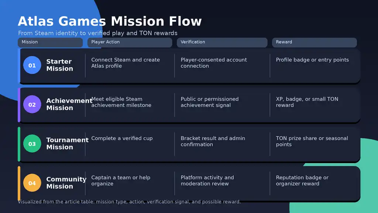378x213 pixels.
Task: Select the Mission column header
Action: pos(50,42)
